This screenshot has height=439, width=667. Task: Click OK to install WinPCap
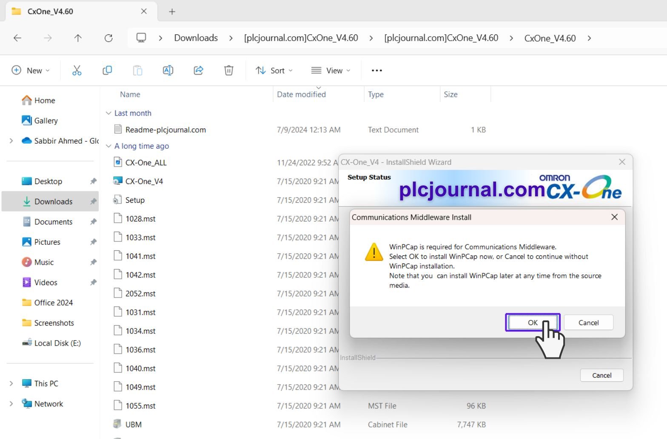533,323
